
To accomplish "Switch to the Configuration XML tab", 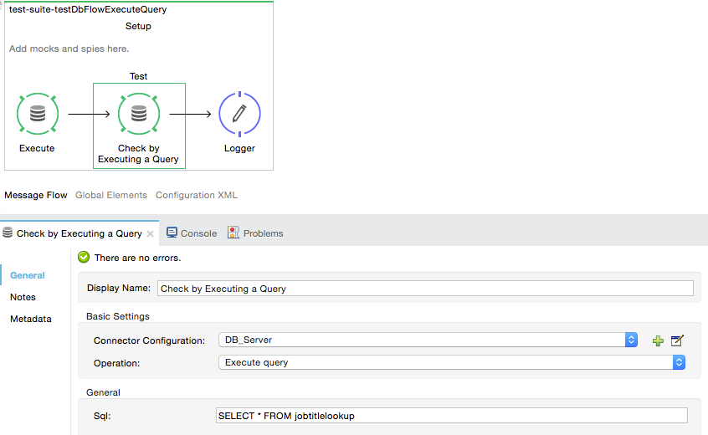I will [197, 195].
